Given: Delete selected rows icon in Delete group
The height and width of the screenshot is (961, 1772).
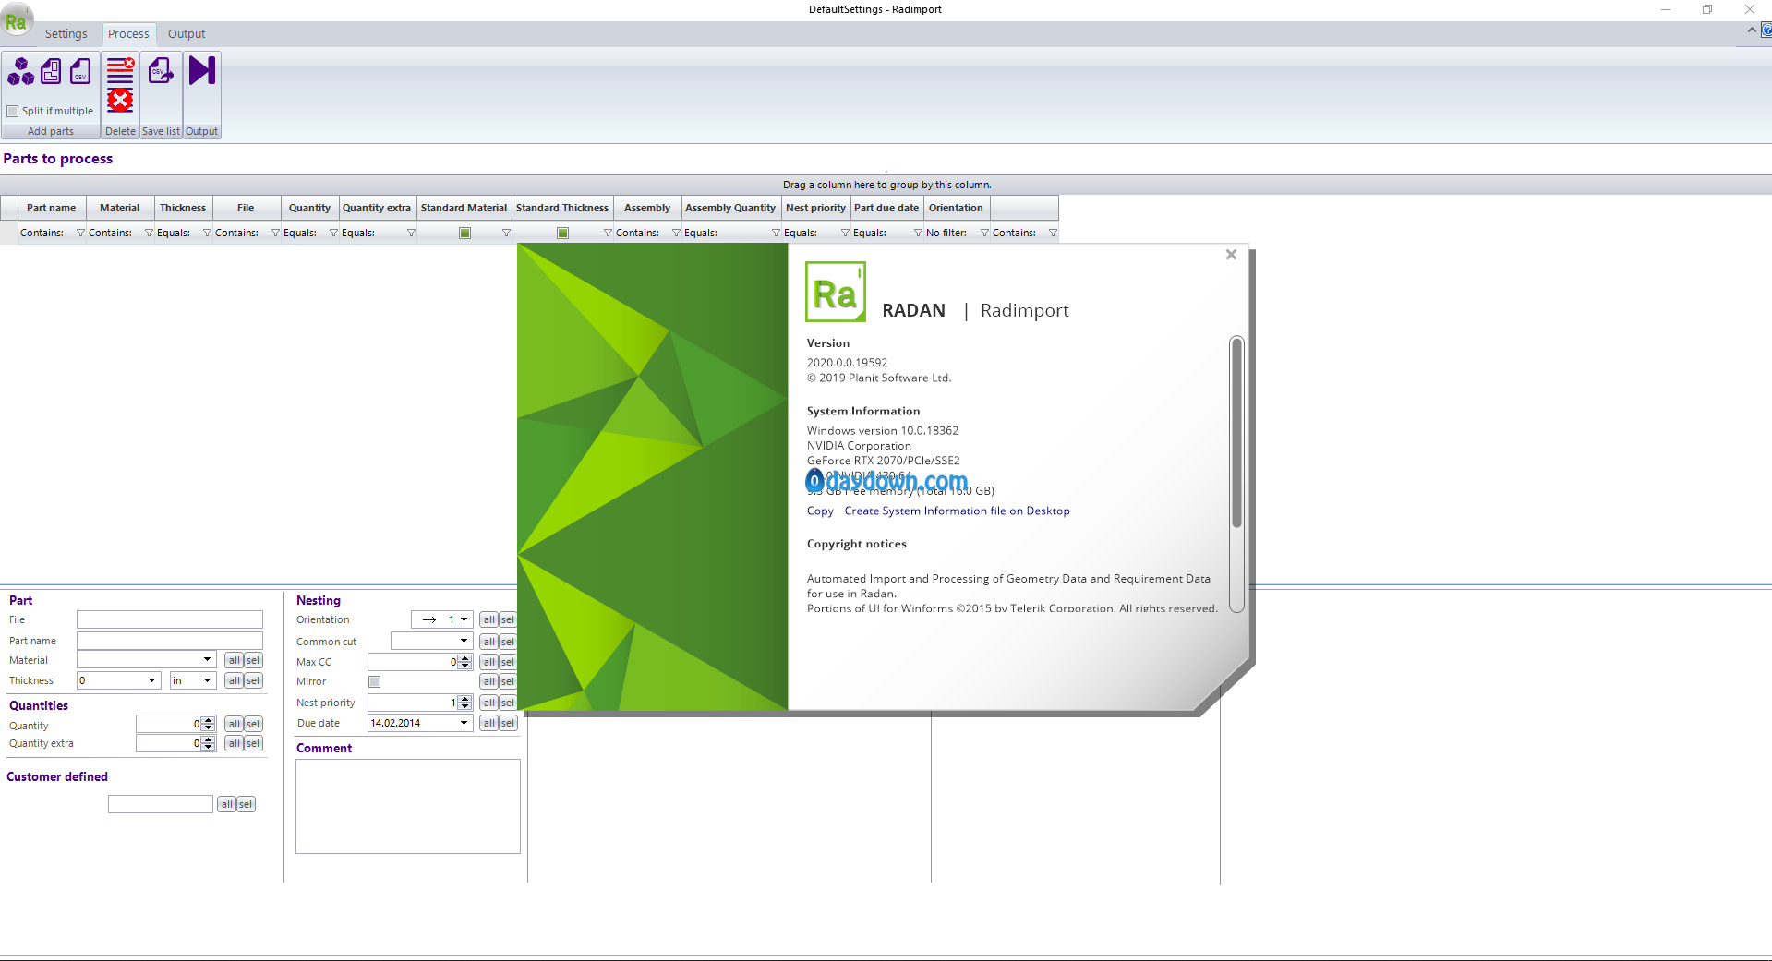Looking at the screenshot, I should tap(120, 69).
